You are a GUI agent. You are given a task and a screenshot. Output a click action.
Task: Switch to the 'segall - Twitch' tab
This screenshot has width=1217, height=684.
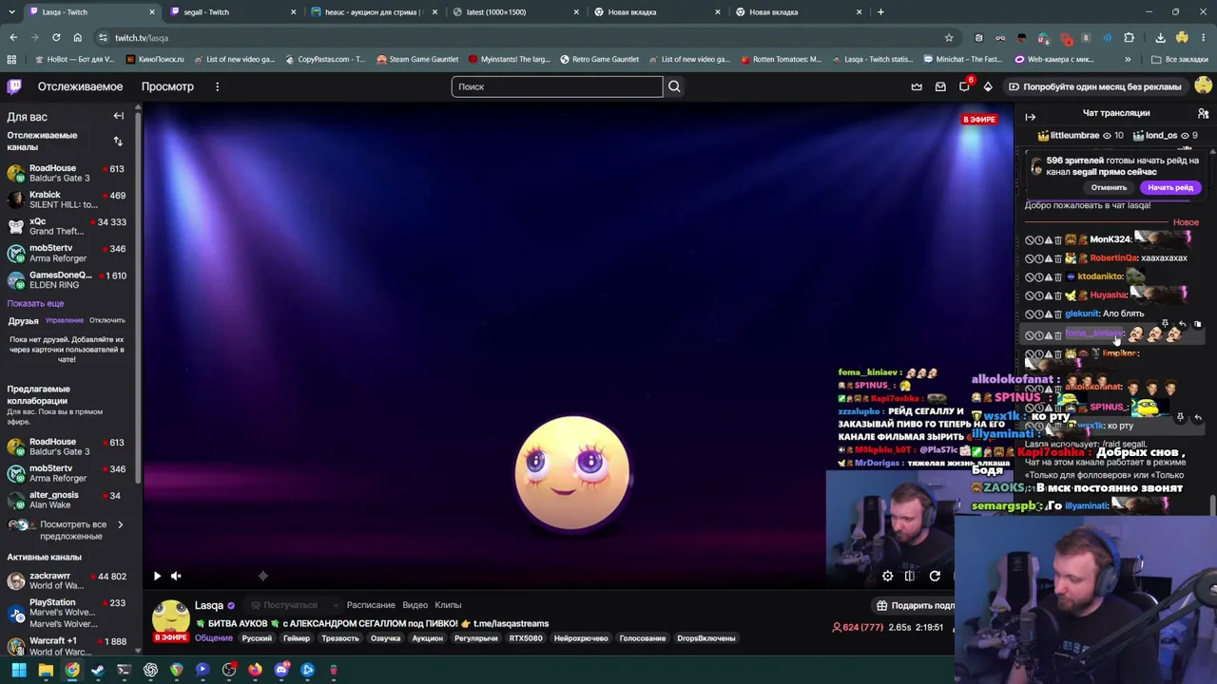click(x=234, y=12)
